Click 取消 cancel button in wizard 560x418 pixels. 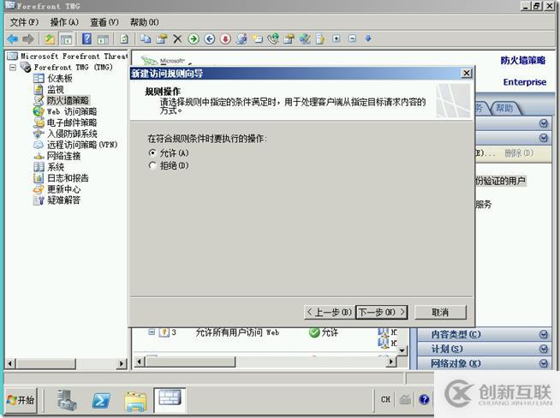click(440, 313)
